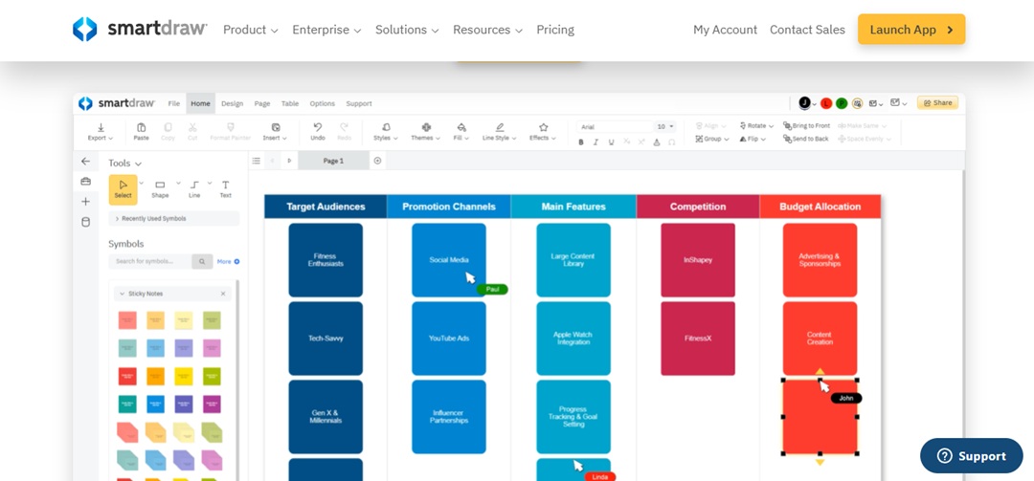
Task: Click the Launch App button
Action: [911, 30]
